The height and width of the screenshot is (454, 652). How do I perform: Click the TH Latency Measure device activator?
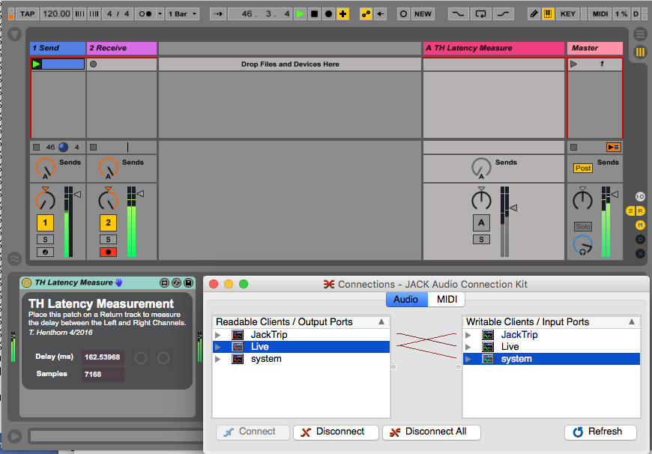coord(27,282)
